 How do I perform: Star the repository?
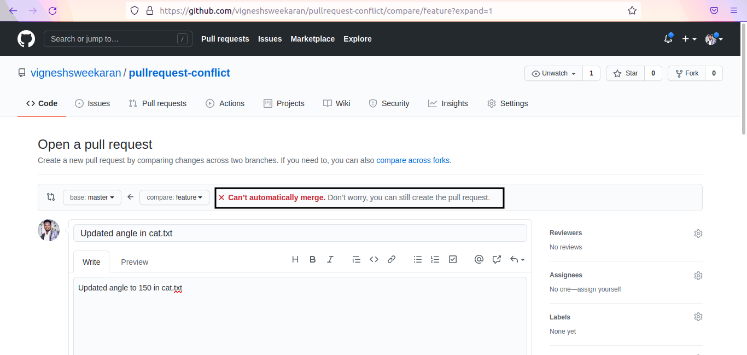point(626,73)
